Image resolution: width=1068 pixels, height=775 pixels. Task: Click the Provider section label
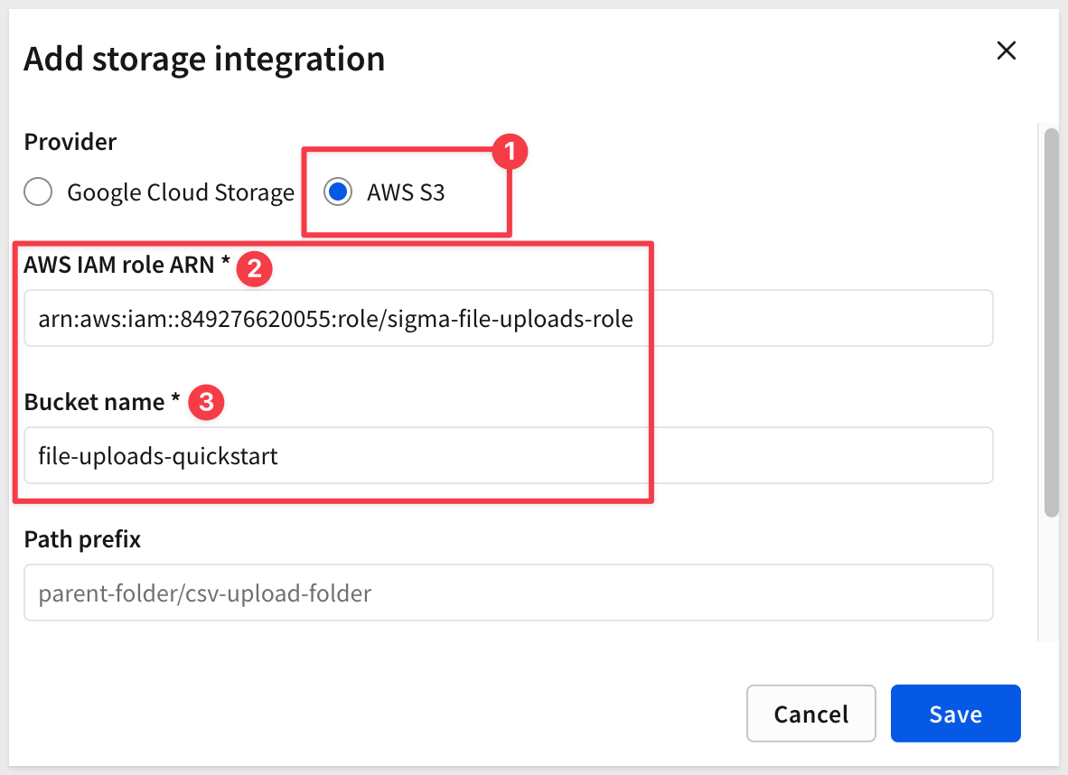tap(70, 142)
